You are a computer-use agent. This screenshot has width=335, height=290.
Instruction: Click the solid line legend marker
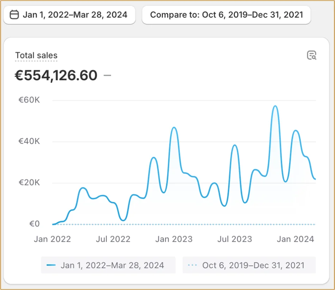pos(51,265)
